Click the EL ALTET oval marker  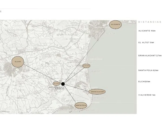pos(86,66)
